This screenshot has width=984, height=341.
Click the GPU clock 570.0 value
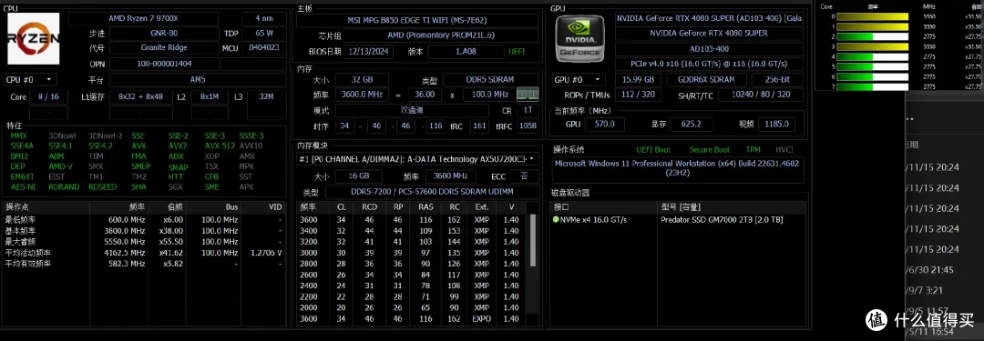604,124
